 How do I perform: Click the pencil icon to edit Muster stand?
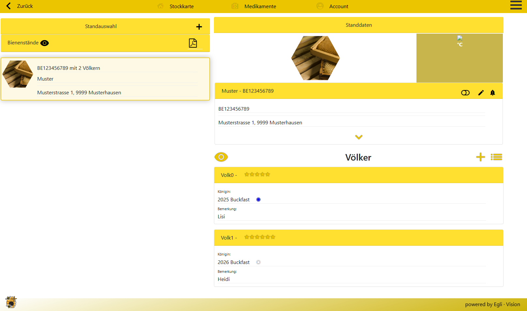(481, 93)
